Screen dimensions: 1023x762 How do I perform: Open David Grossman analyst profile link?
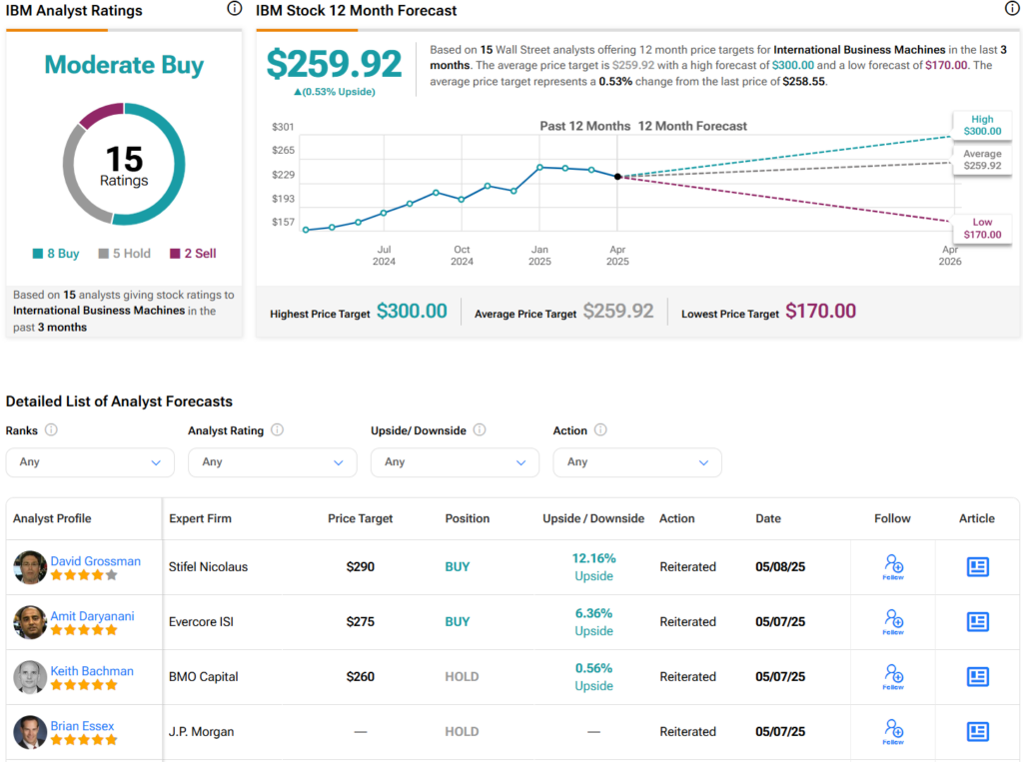pyautogui.click(x=95, y=560)
